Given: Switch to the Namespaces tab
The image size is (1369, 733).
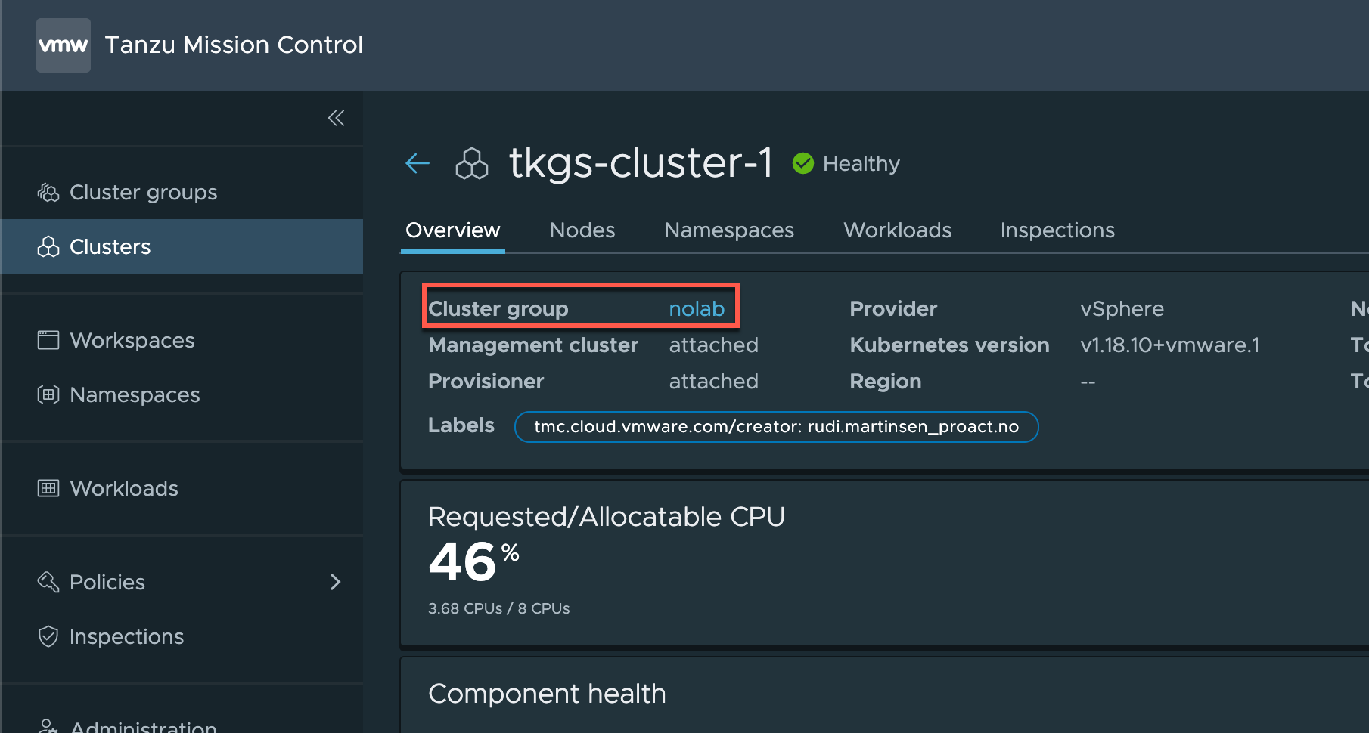Looking at the screenshot, I should [729, 230].
